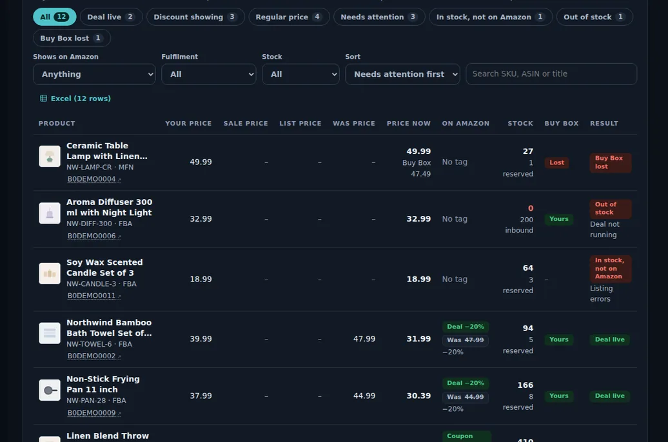Image resolution: width=668 pixels, height=442 pixels.
Task: Click Soy Wax Scented Candle title
Action: click(x=104, y=268)
